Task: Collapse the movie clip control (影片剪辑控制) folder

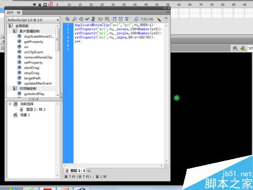Action: coord(15,31)
